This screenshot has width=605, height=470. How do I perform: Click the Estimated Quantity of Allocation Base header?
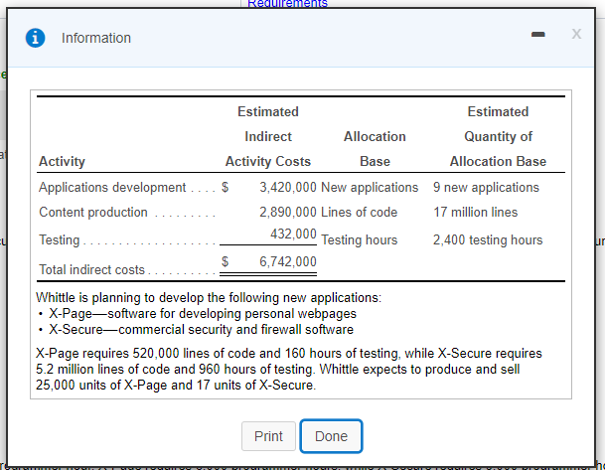498,136
